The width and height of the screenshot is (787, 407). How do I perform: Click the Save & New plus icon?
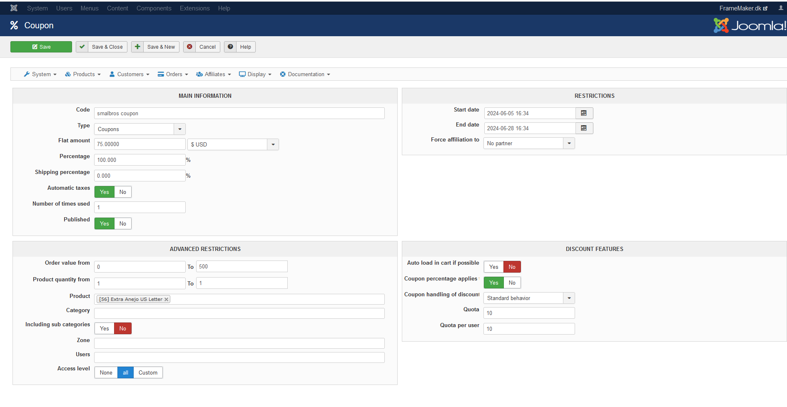[x=137, y=47]
